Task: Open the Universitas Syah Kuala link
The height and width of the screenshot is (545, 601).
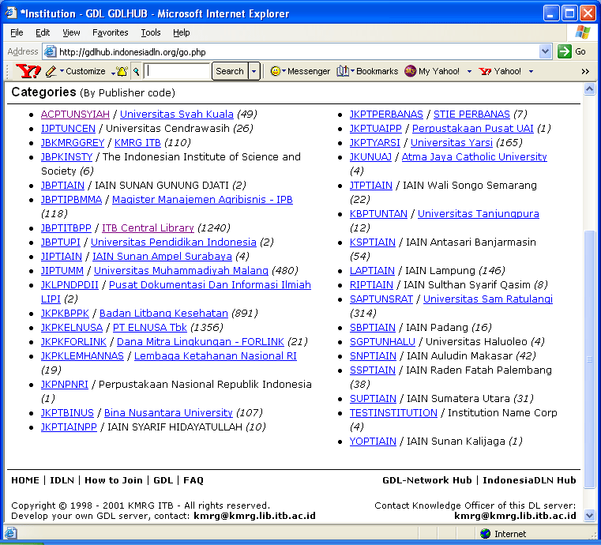Action: coord(177,115)
